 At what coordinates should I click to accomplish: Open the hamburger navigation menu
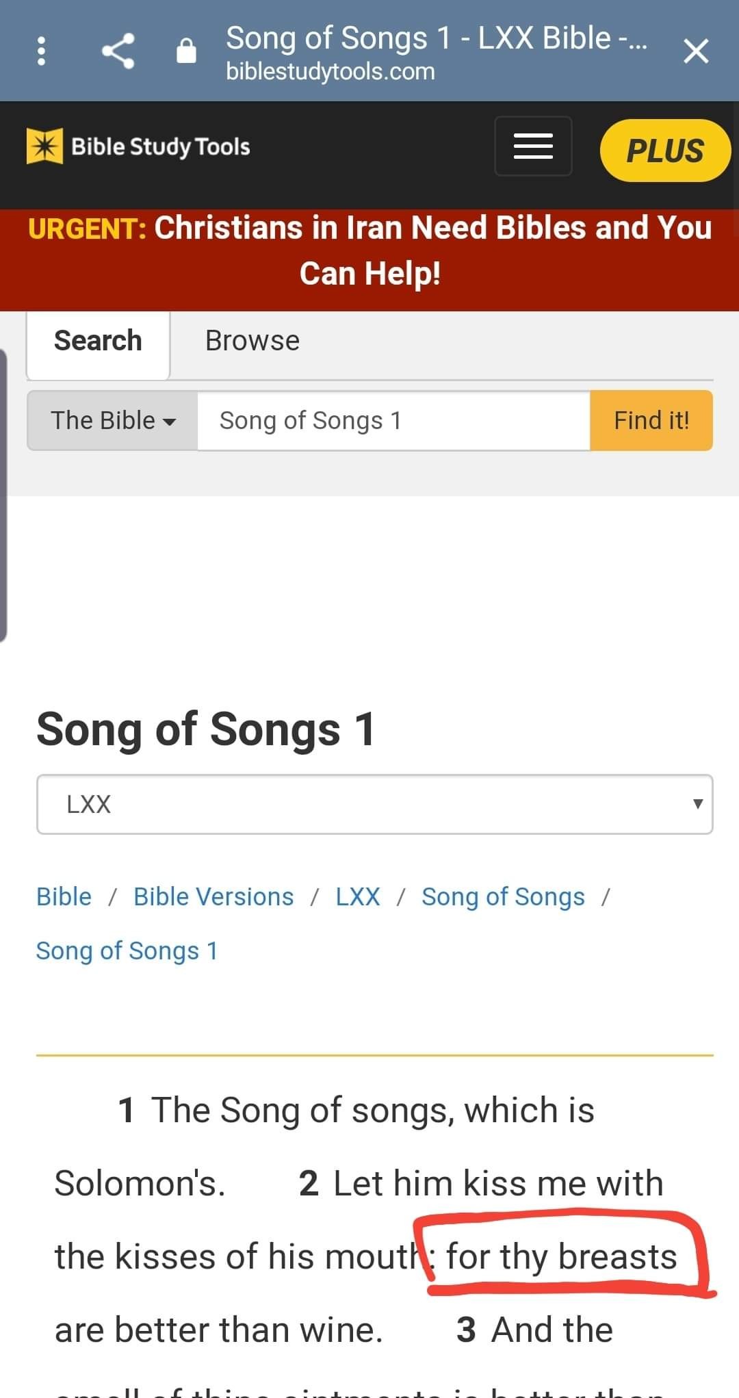(533, 146)
